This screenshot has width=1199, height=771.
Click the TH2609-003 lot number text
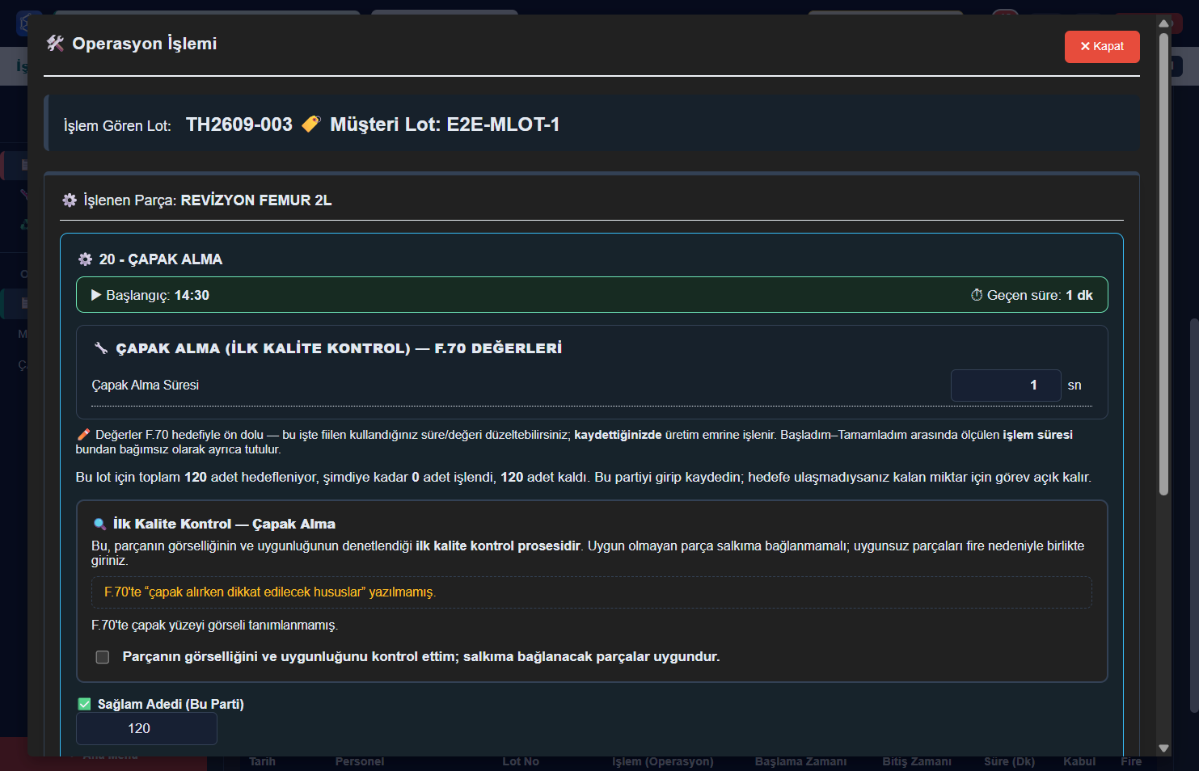(239, 124)
